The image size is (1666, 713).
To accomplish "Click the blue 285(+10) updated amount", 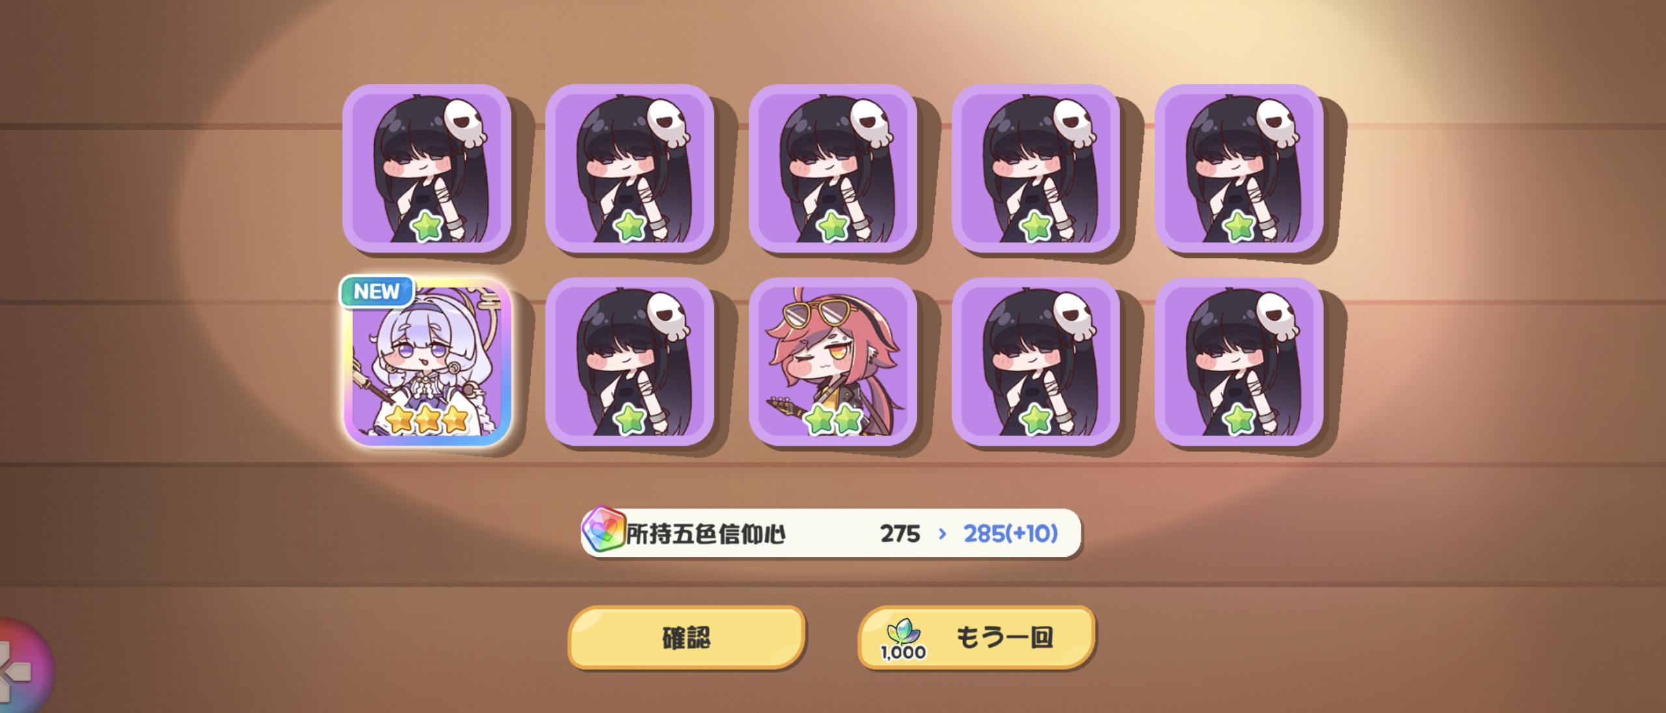I will point(1011,533).
